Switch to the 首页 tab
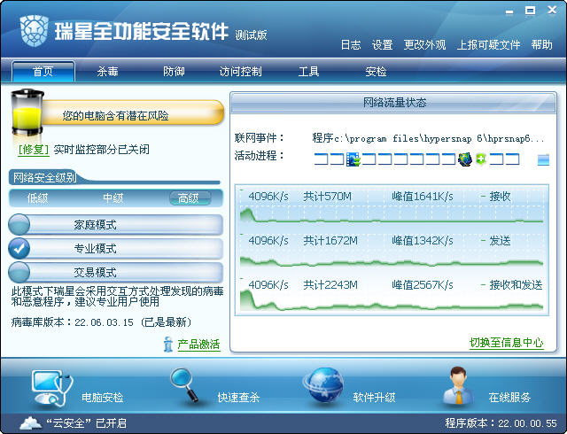The width and height of the screenshot is (567, 434). pos(43,71)
